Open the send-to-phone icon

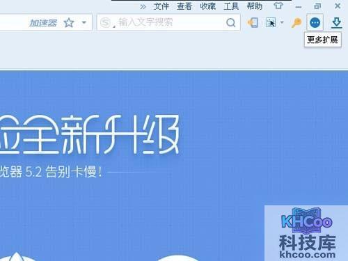pos(253,23)
